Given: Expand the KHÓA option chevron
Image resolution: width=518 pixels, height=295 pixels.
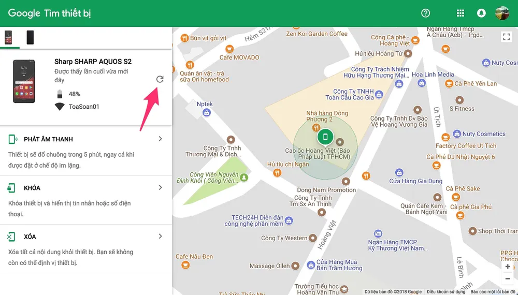Looking at the screenshot, I should click(x=160, y=187).
